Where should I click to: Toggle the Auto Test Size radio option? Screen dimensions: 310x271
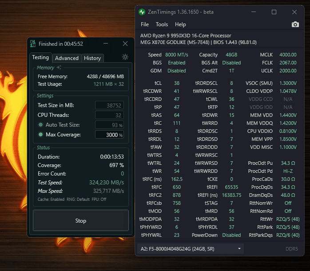pyautogui.click(x=41, y=125)
